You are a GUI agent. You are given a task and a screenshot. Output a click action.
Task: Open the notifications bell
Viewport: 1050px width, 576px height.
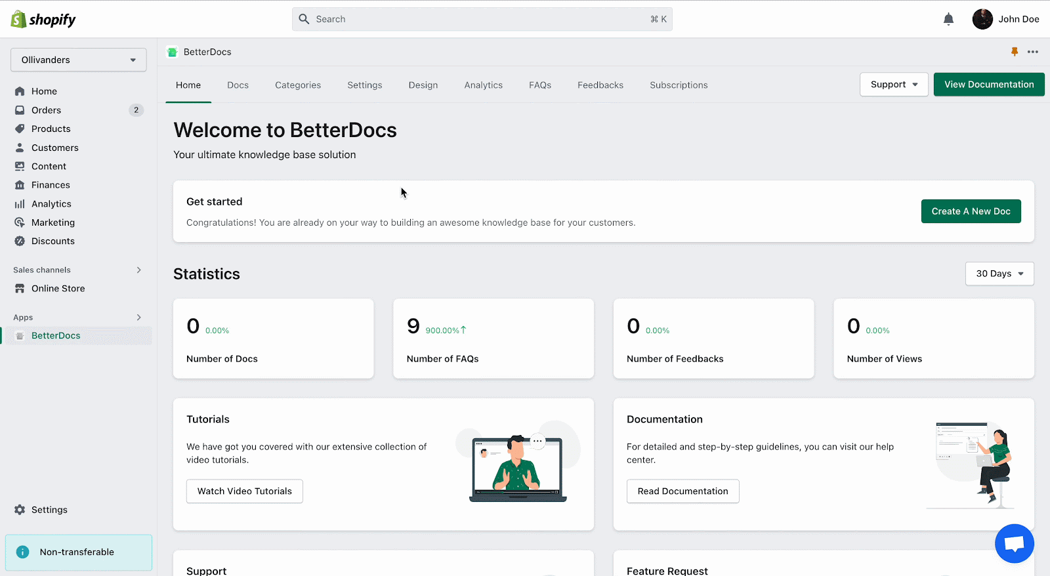pyautogui.click(x=948, y=19)
